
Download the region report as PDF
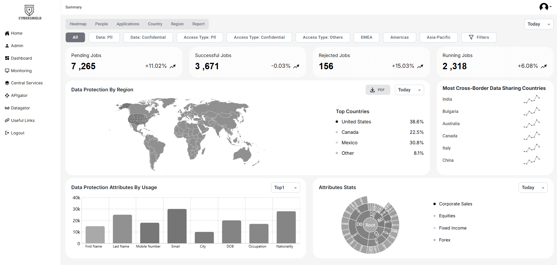click(x=378, y=90)
